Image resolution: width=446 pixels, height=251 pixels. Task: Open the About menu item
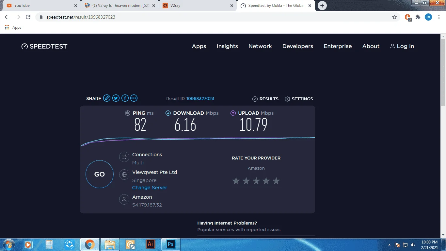(371, 46)
